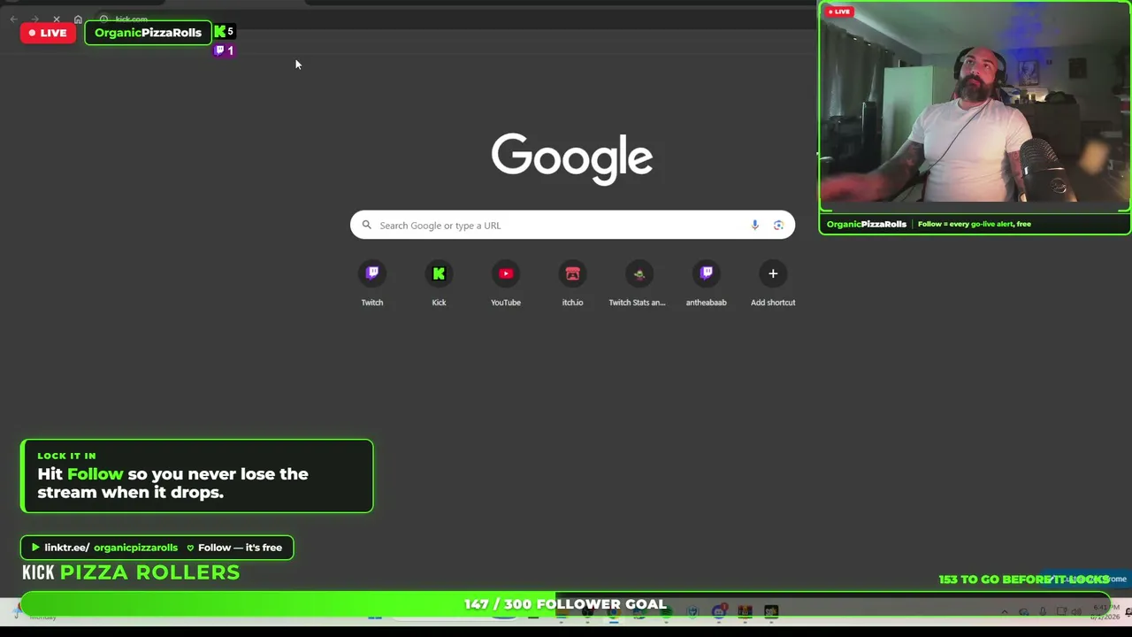The width and height of the screenshot is (1132, 637).
Task: Start voice search with the microphone icon
Action: [754, 226]
